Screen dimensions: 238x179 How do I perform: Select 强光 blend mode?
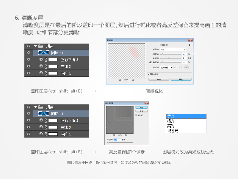tap(186, 121)
